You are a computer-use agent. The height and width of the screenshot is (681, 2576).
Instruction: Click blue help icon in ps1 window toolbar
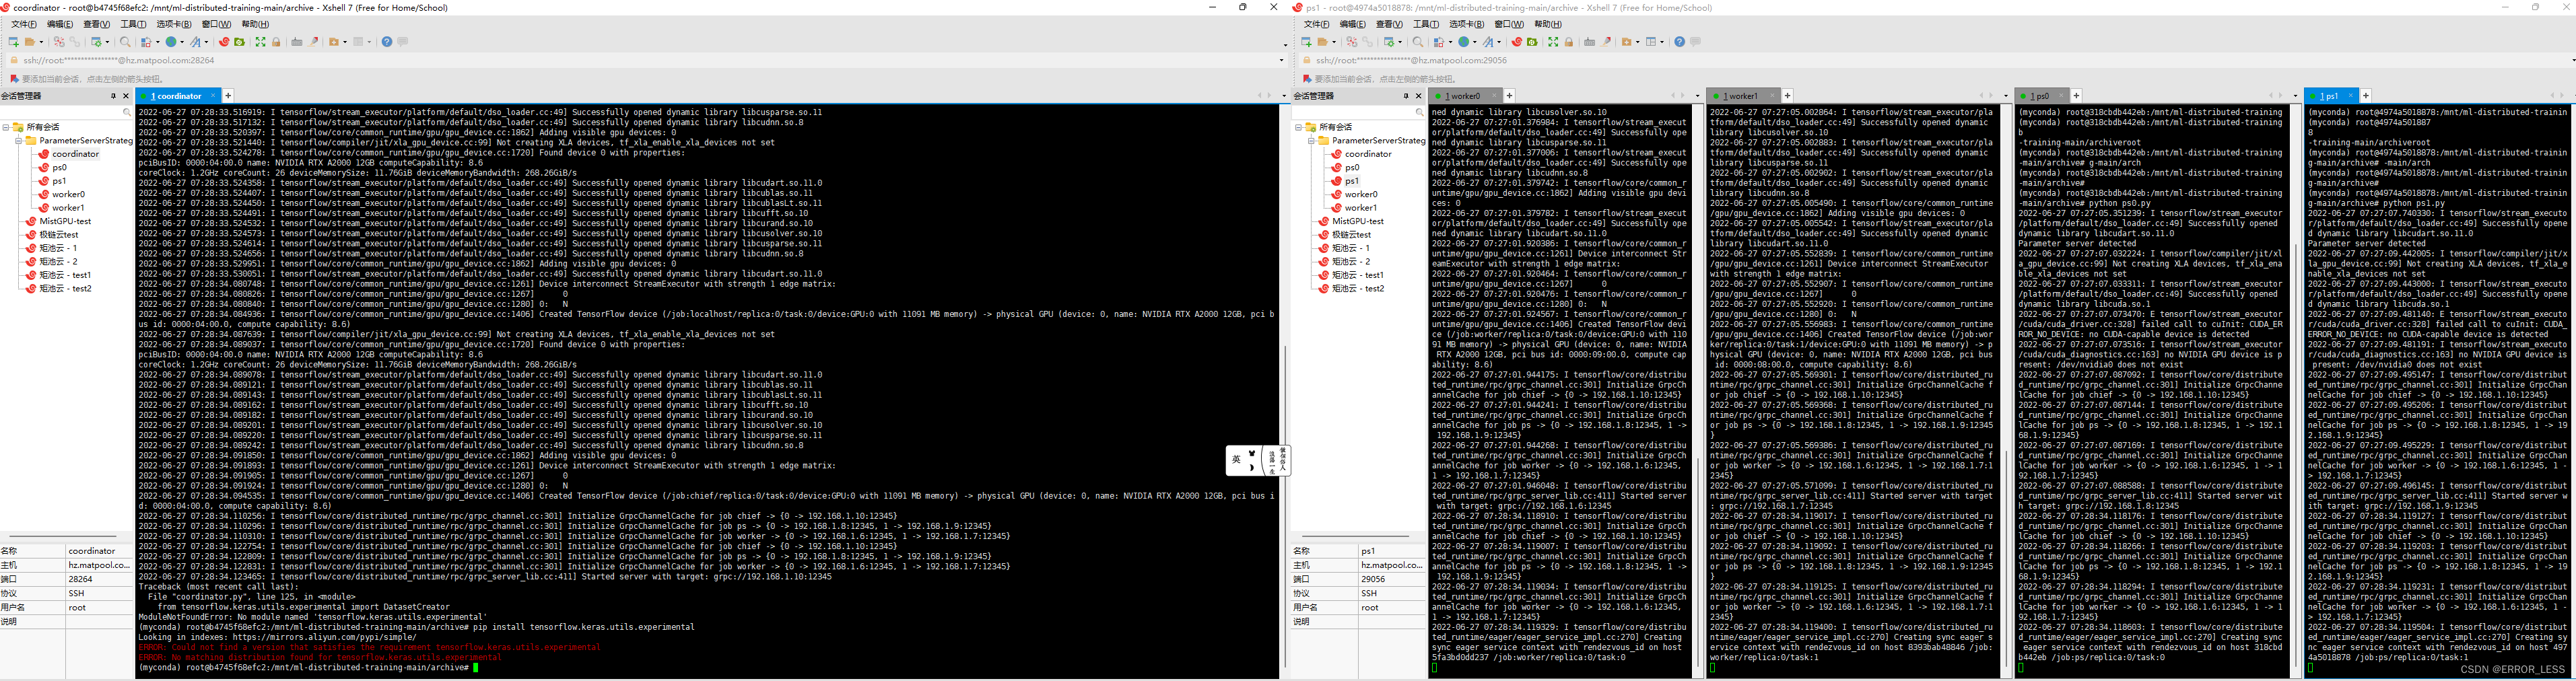(x=1680, y=42)
